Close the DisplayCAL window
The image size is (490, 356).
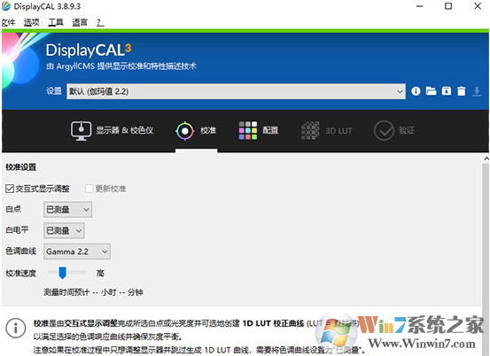[x=478, y=6]
